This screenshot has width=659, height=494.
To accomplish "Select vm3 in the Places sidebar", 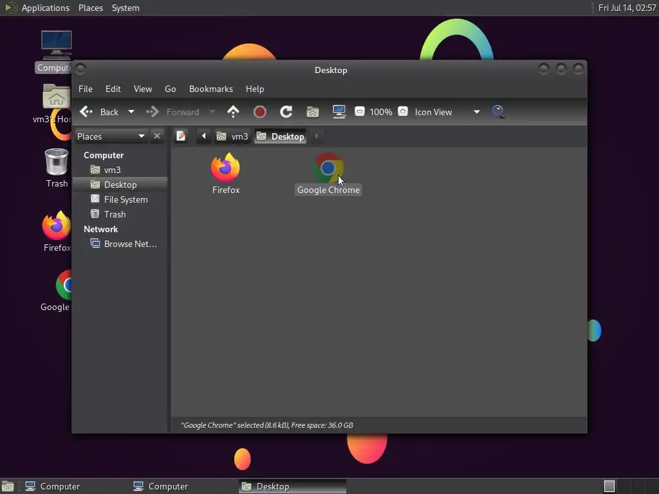I will coord(120,170).
